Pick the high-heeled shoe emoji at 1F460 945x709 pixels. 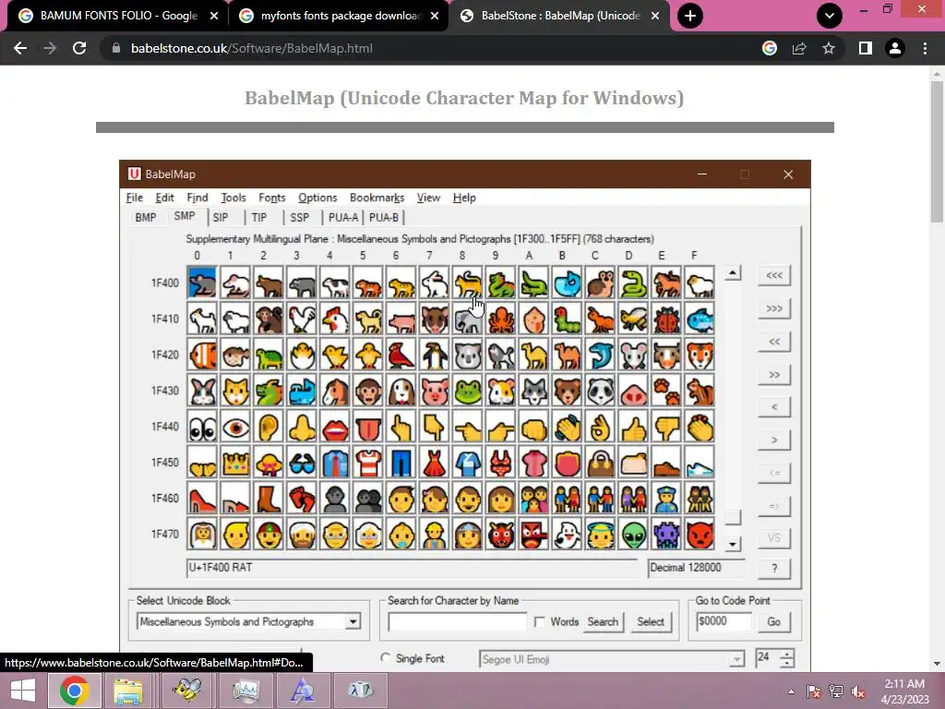[202, 498]
